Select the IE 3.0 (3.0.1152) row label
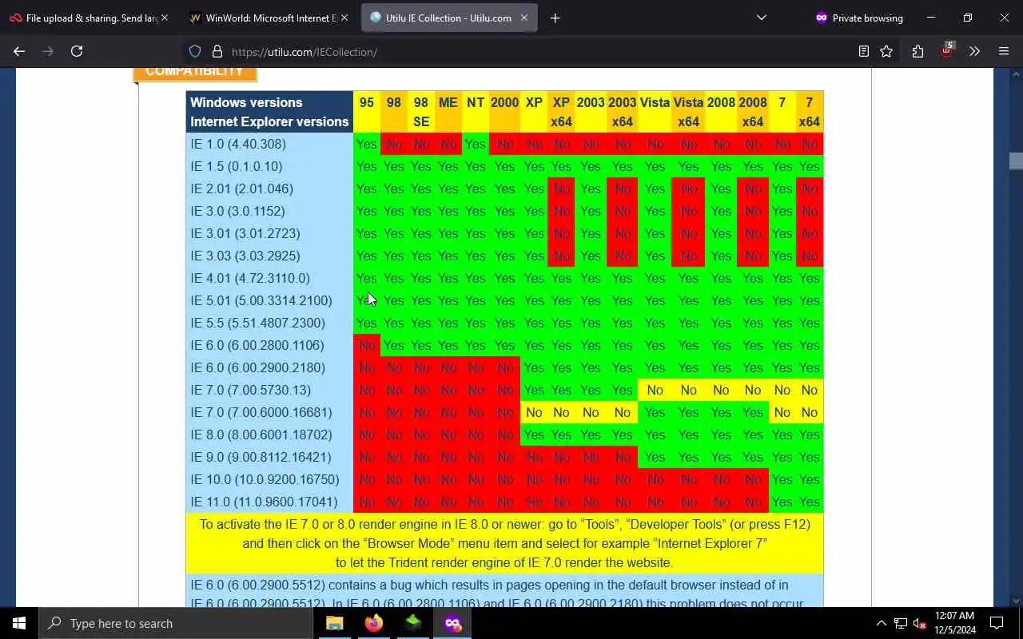Viewport: 1023px width, 639px height. [x=237, y=211]
